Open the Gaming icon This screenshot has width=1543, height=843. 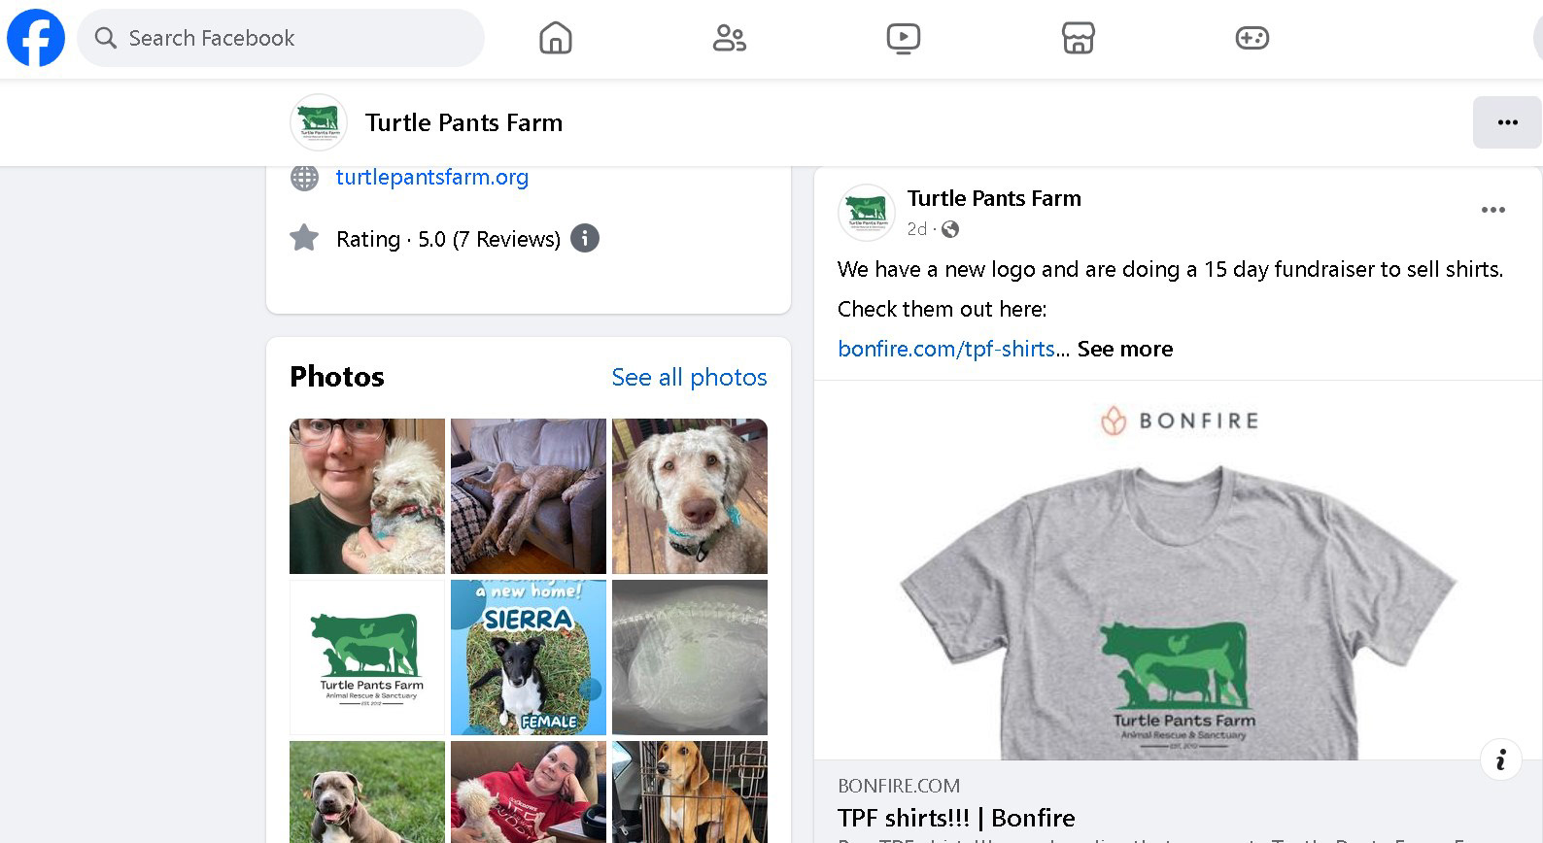click(1252, 39)
